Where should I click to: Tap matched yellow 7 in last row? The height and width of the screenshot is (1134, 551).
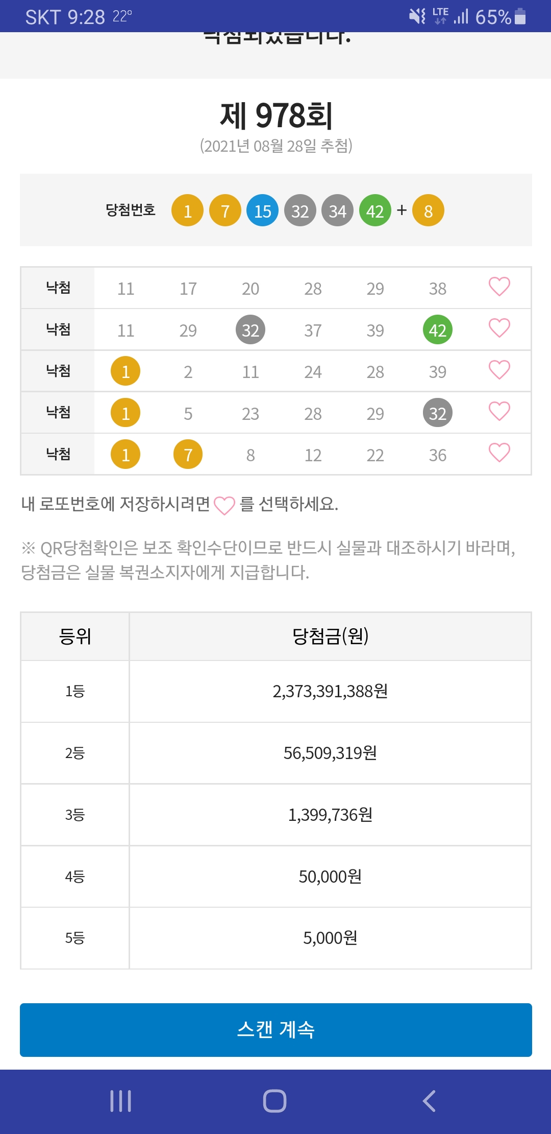click(188, 455)
